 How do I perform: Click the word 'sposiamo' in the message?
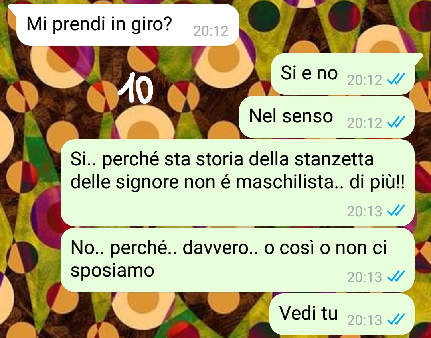(x=112, y=271)
